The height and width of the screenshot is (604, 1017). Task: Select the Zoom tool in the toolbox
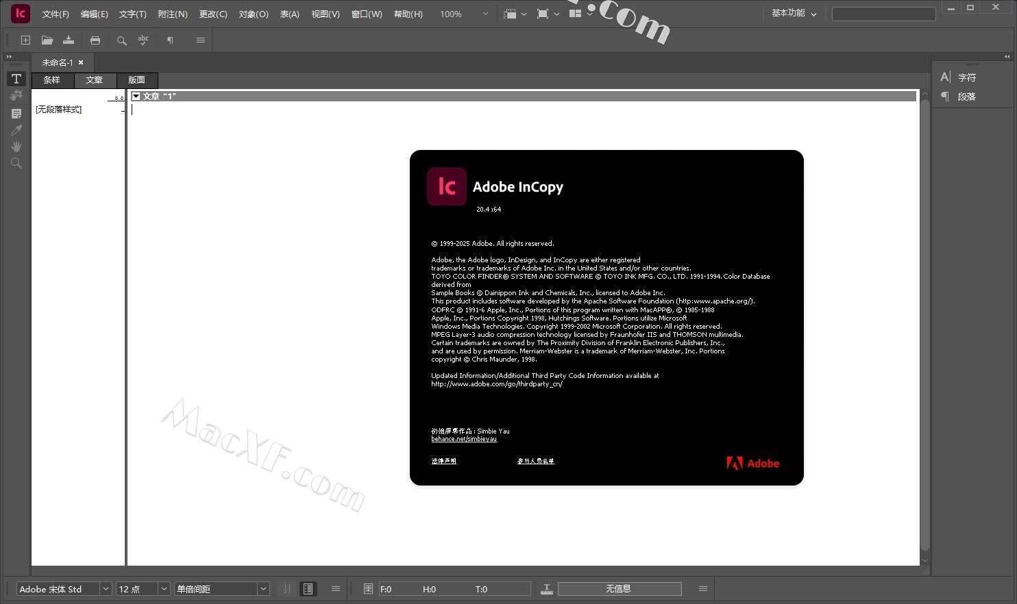coord(16,163)
